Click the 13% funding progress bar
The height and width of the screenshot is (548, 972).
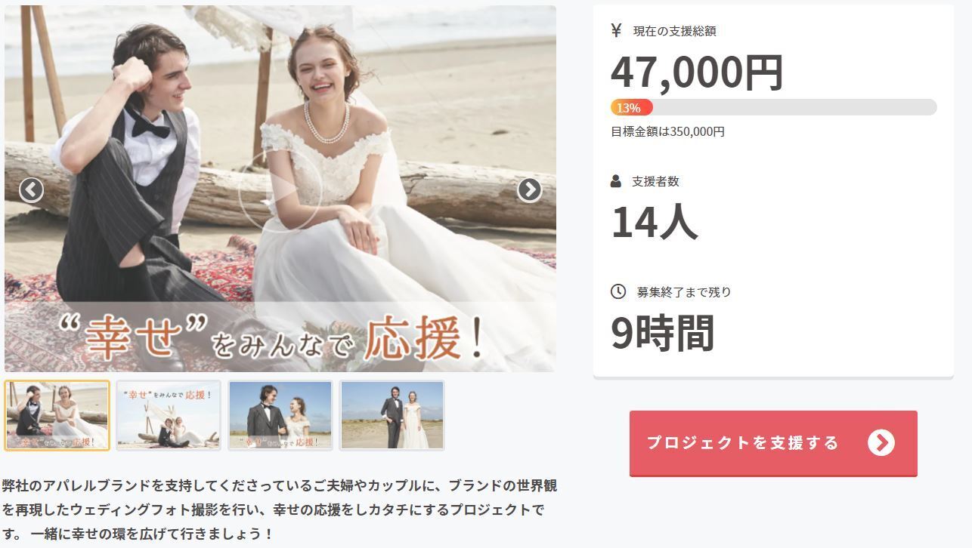774,107
